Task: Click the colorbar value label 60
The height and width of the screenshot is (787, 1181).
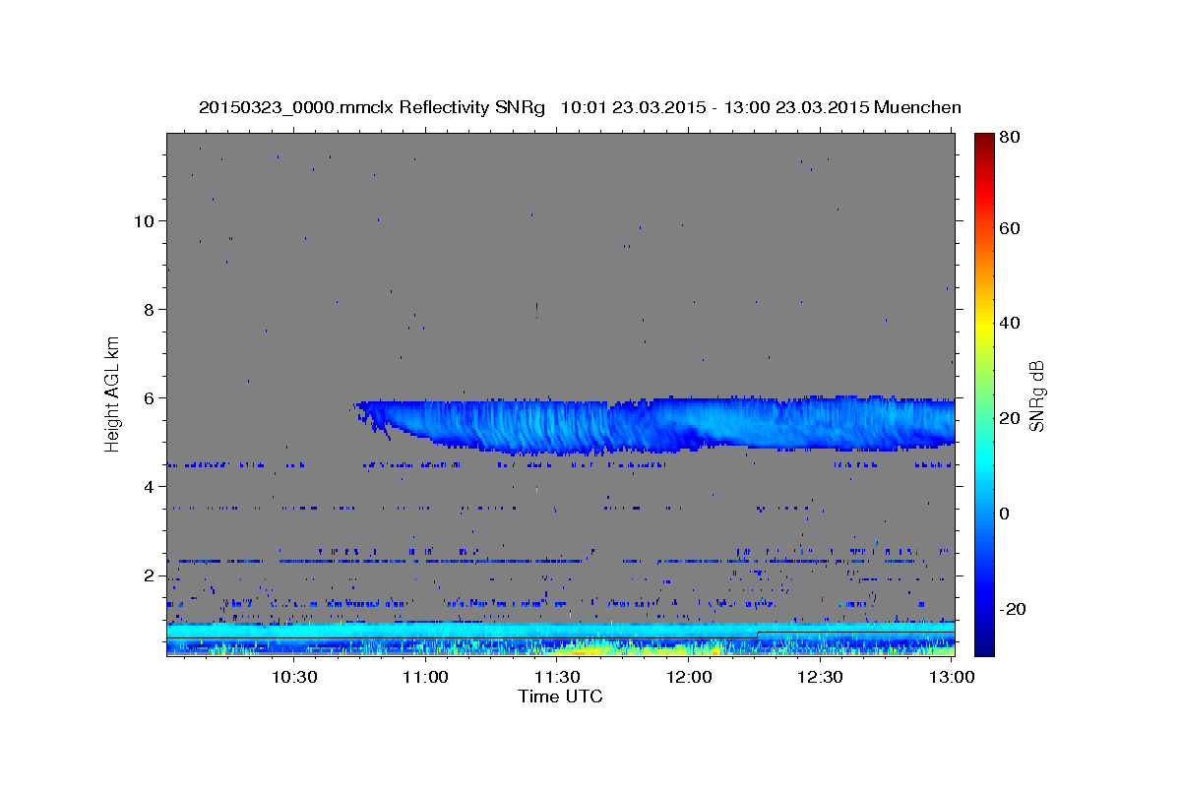Action: click(1012, 228)
